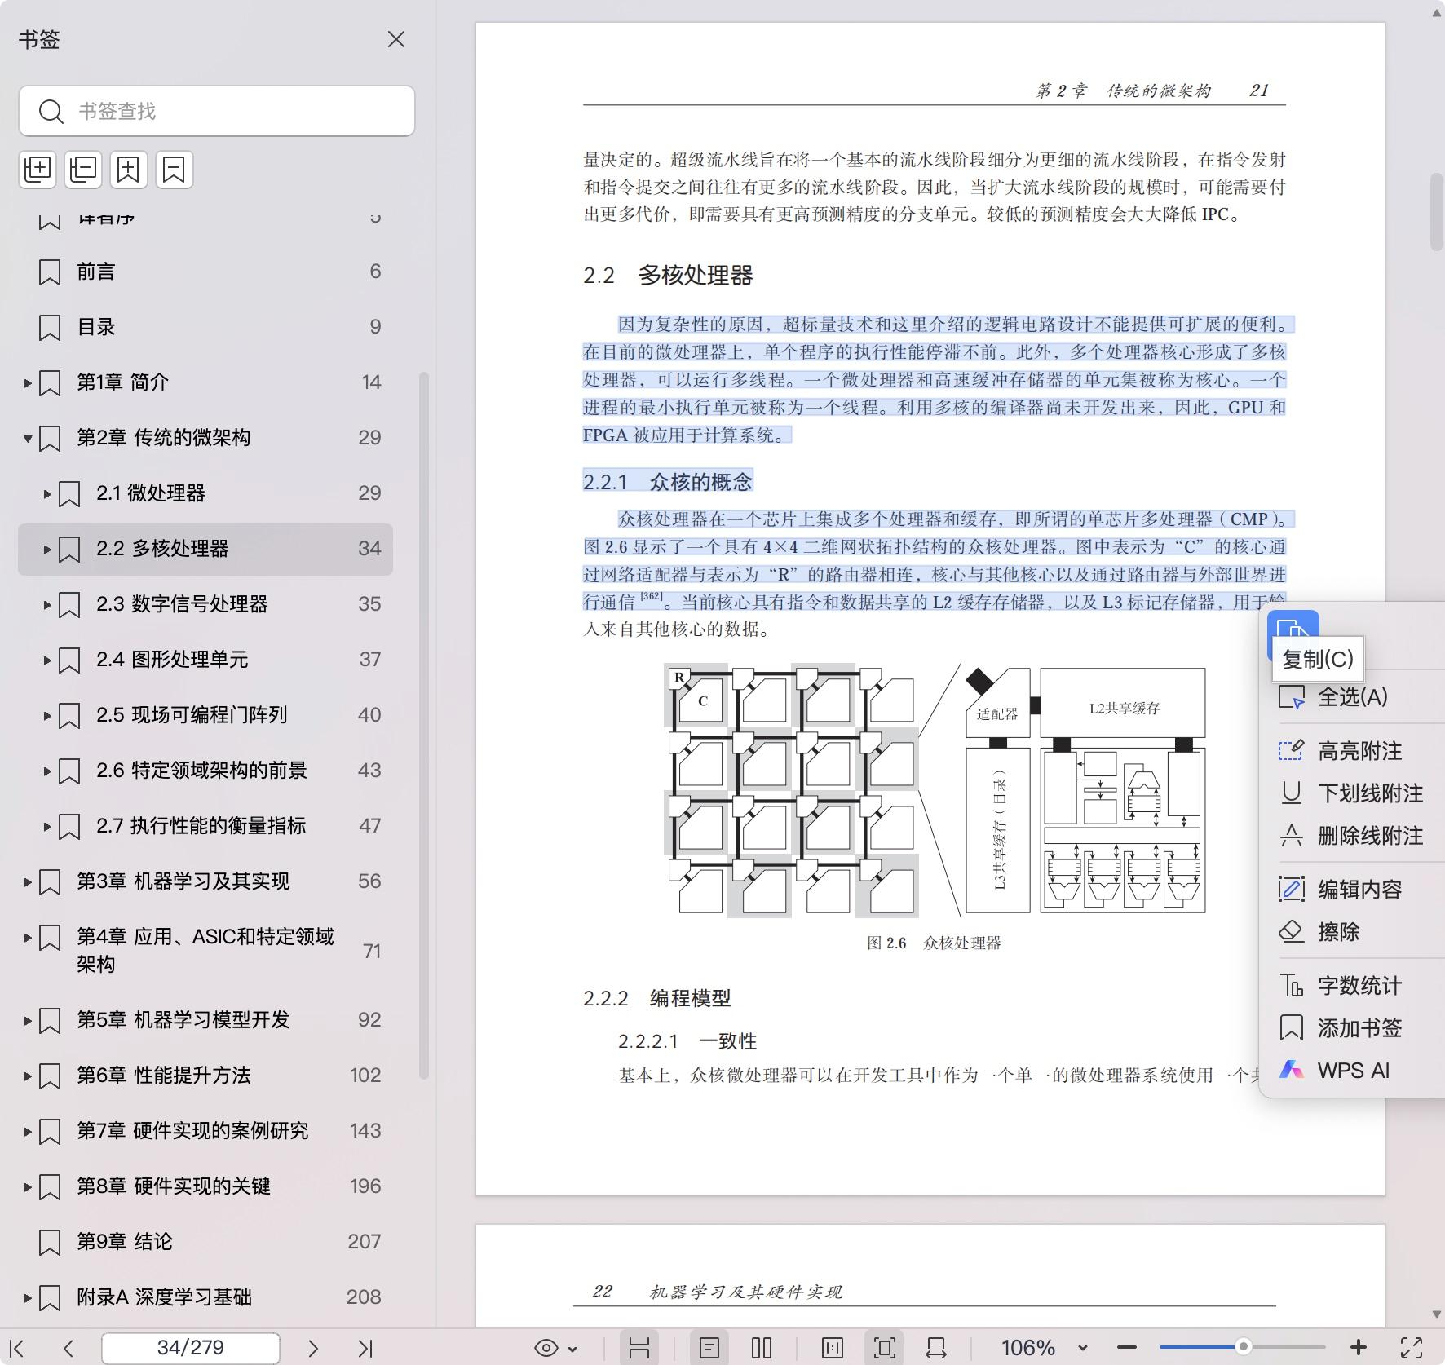
Task: Select 高亮附注 from the context menu
Action: pyautogui.click(x=1359, y=751)
